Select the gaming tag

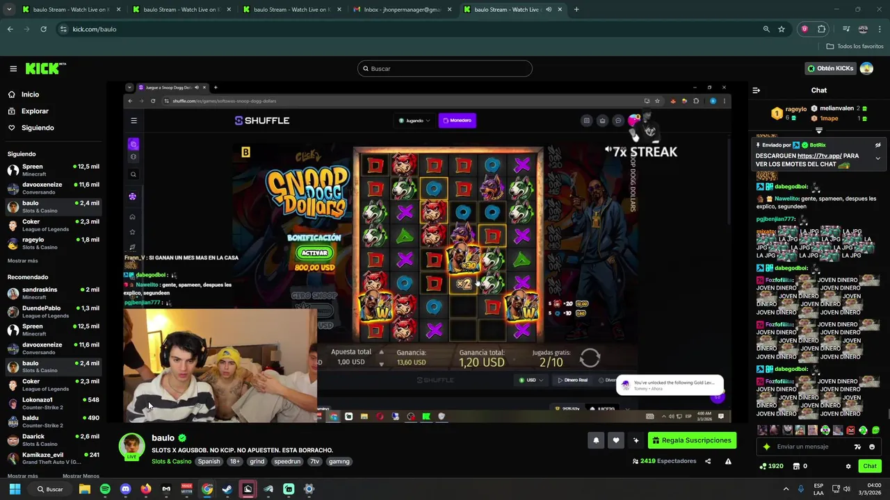[339, 461]
